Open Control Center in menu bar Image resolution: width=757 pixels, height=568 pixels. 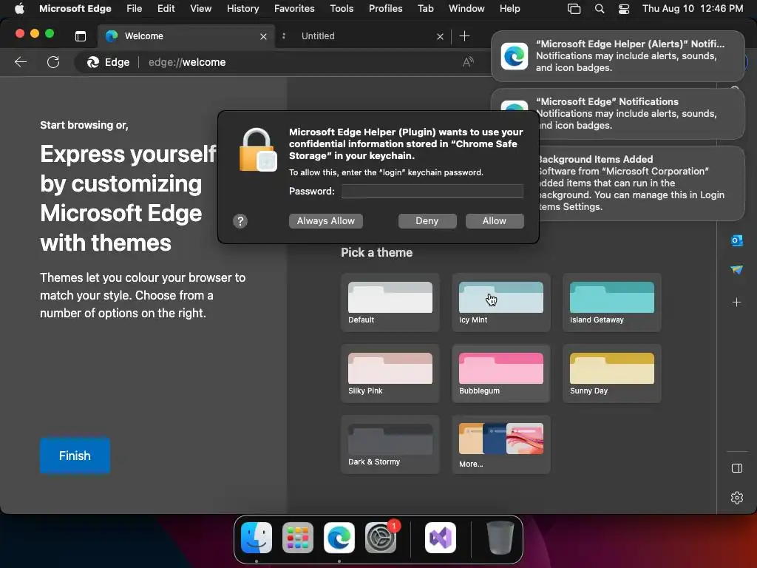coord(624,9)
